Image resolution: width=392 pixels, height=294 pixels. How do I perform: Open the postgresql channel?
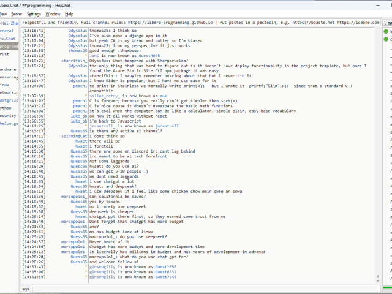(9, 100)
